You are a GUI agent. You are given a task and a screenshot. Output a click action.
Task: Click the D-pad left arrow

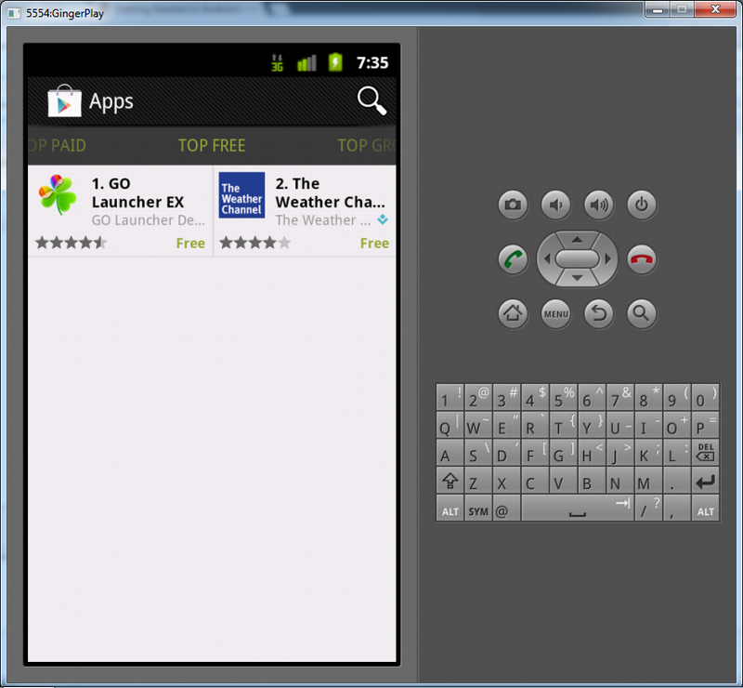547,259
